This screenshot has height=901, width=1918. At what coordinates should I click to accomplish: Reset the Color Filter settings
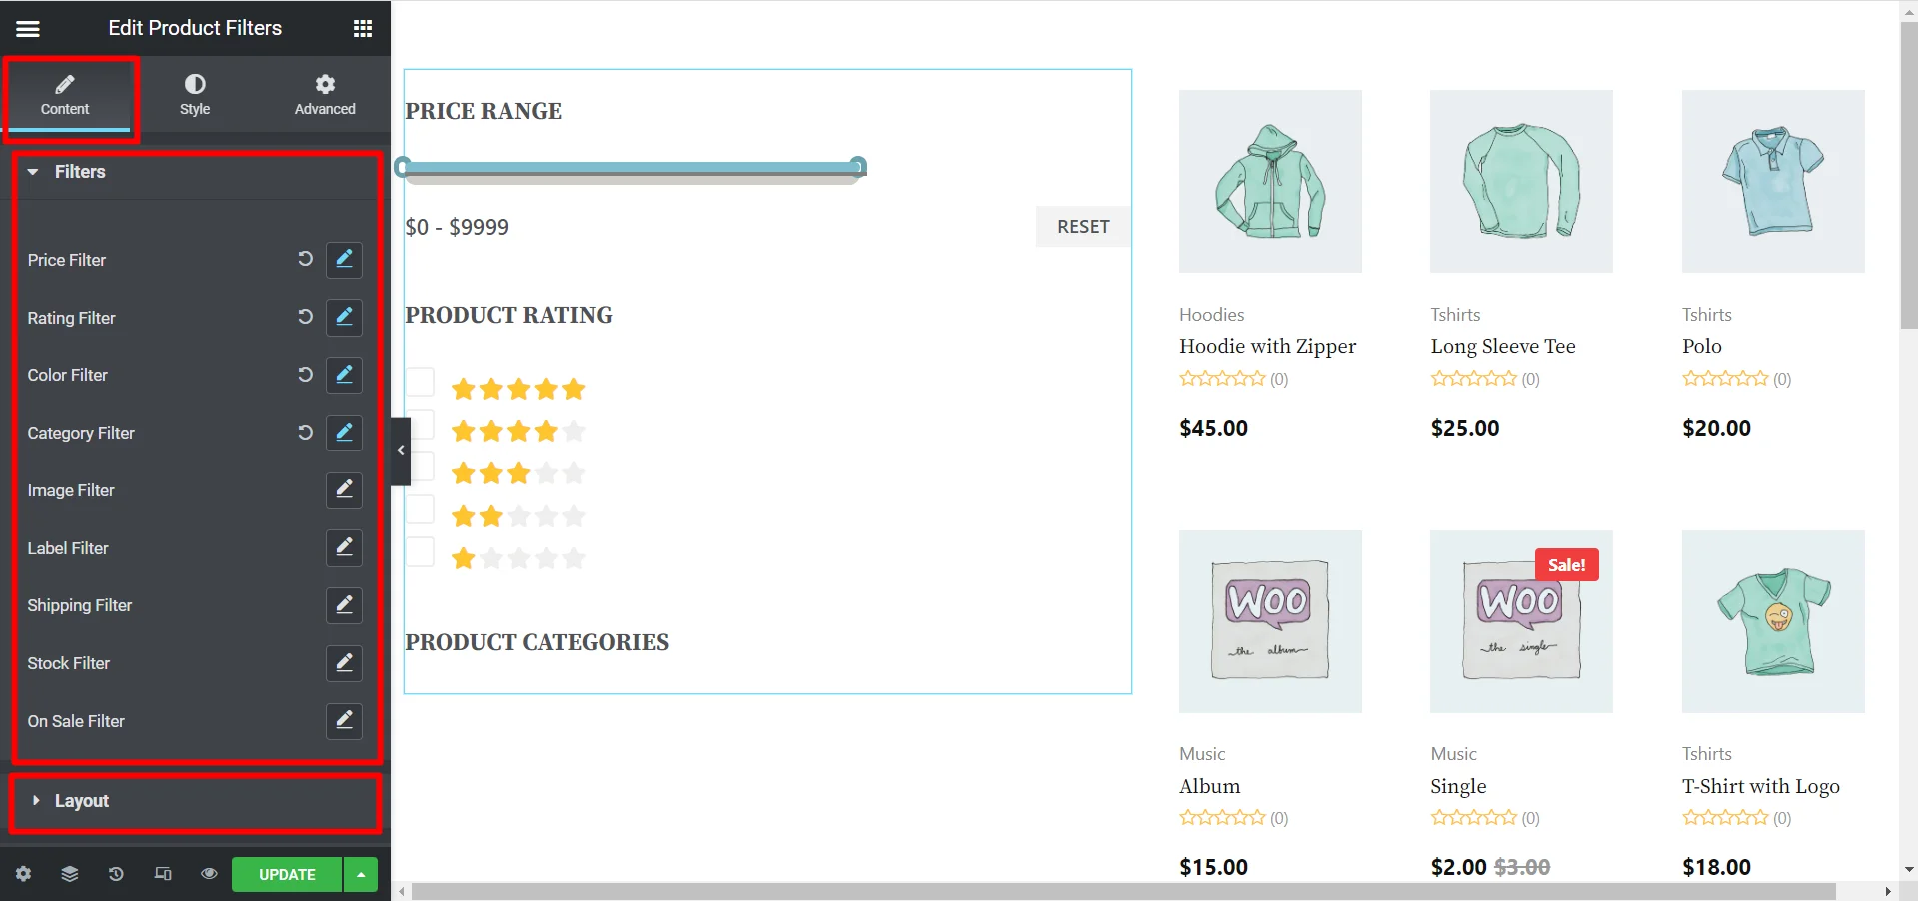tap(305, 375)
